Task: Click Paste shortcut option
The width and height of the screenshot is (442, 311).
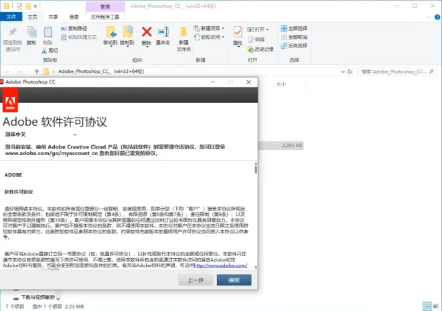Action: click(x=79, y=37)
